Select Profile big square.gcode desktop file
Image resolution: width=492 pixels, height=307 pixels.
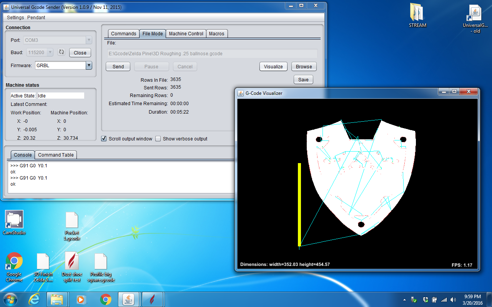coord(101,267)
